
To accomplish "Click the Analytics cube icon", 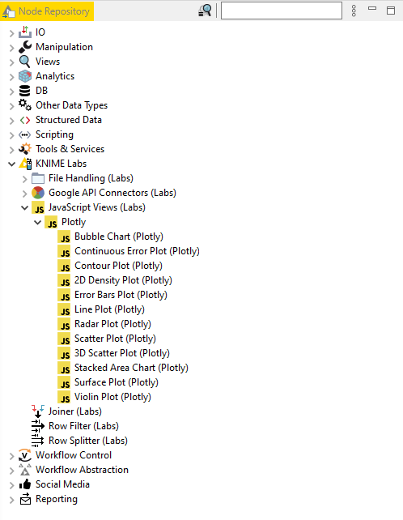I will [25, 76].
